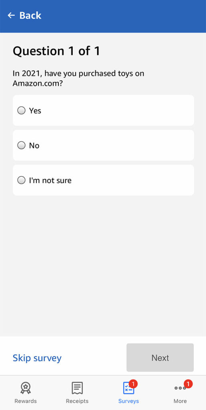Tap the back arrow icon
Screen dimensions: 206x410
click(11, 16)
